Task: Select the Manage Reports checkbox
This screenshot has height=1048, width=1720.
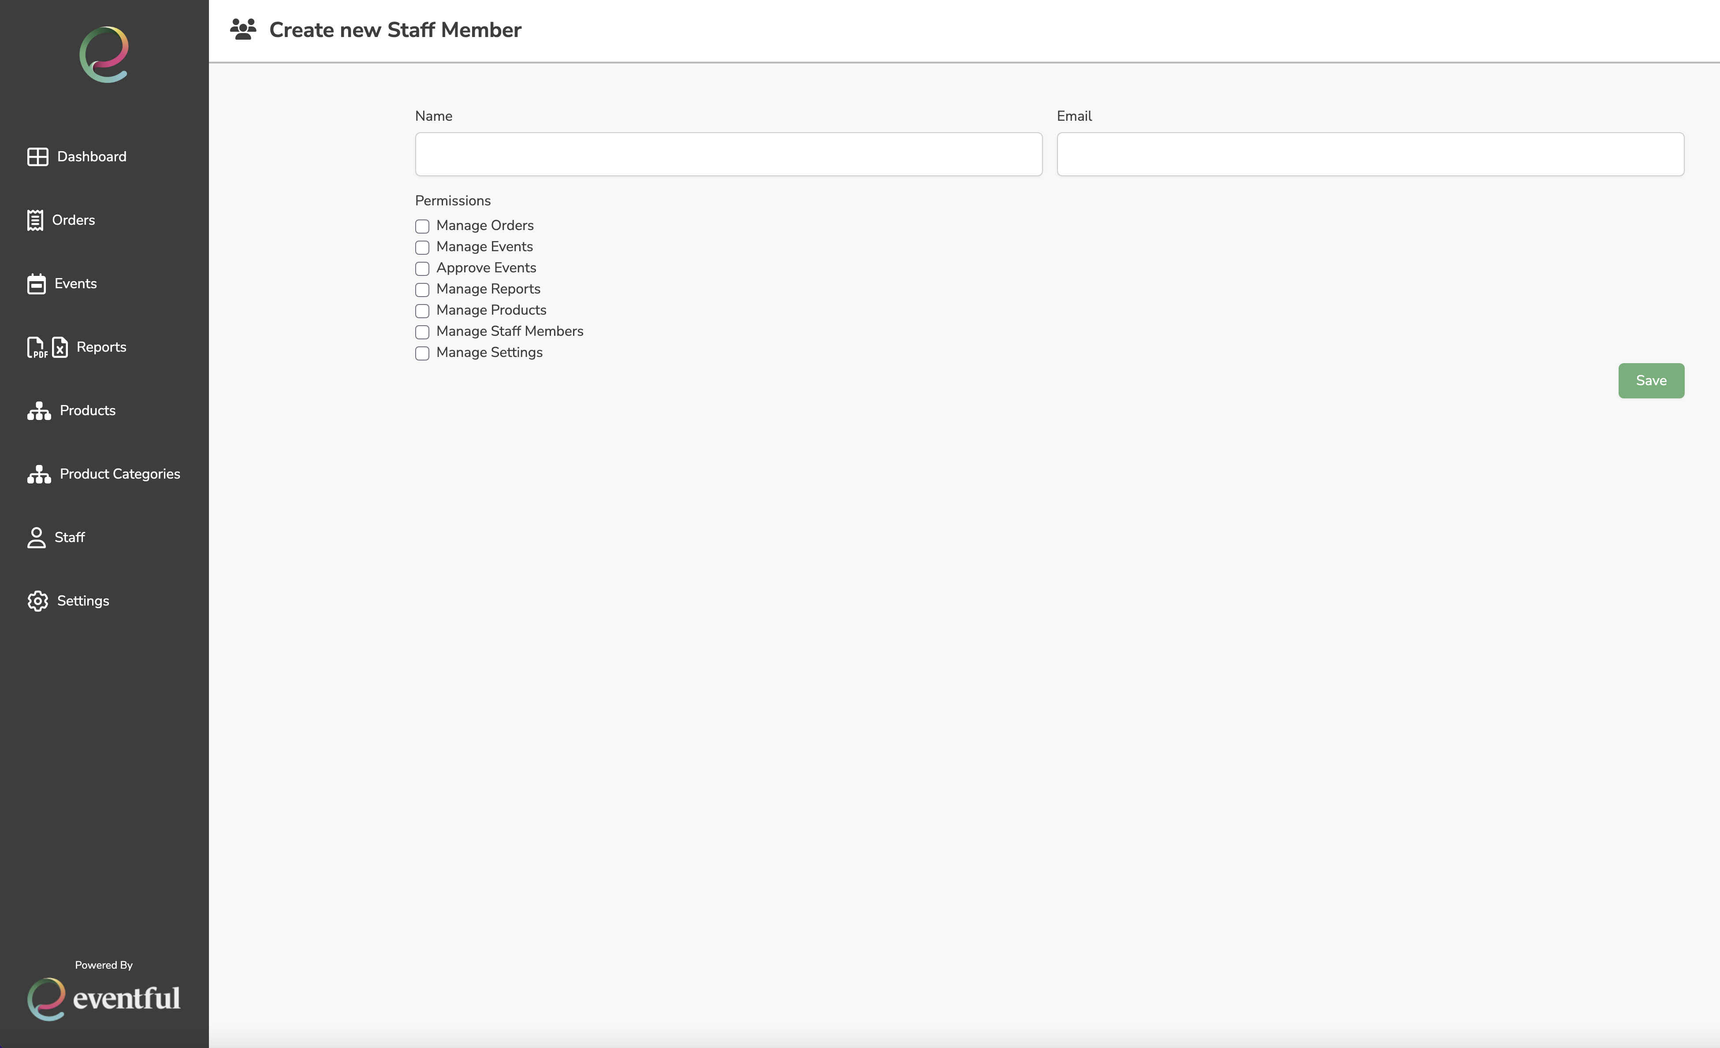Action: click(x=422, y=290)
